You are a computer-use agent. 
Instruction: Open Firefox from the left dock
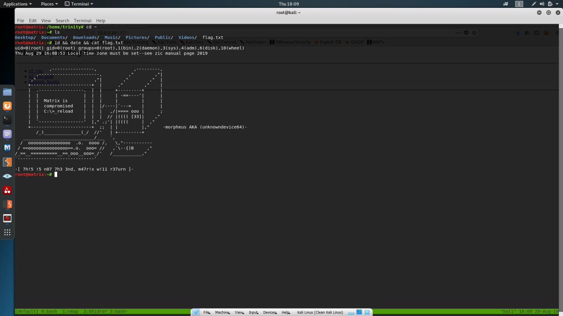click(x=7, y=106)
